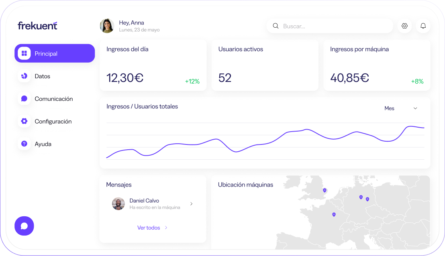Open the Ingresos del día card
This screenshot has width=445, height=256.
153,65
